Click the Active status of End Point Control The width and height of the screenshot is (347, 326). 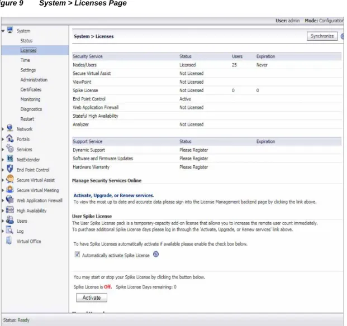point(185,99)
